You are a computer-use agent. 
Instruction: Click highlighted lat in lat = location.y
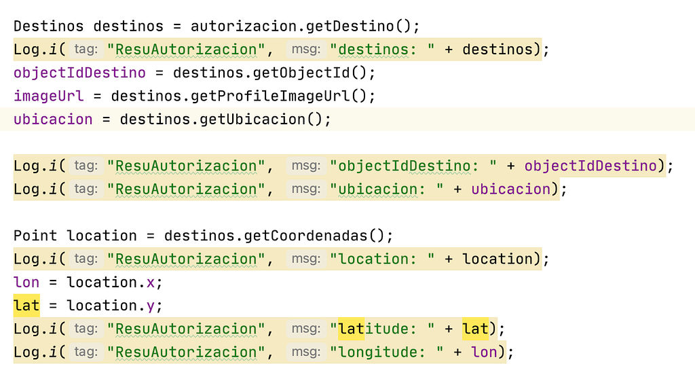point(26,306)
